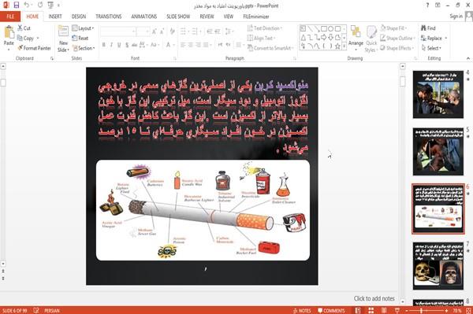Viewport: 473px width, 314px height.
Task: Switch to the INSERT tab
Action: click(x=55, y=17)
